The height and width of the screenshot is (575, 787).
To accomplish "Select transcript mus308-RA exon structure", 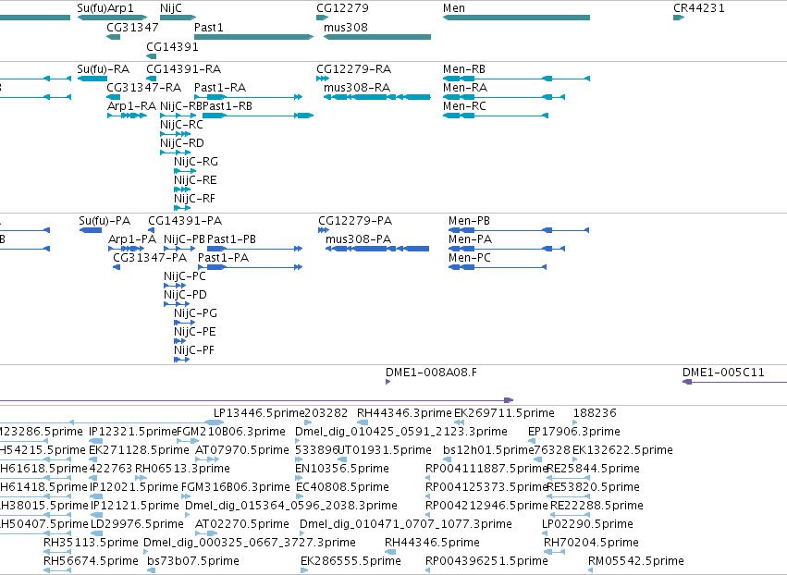I will (377, 97).
